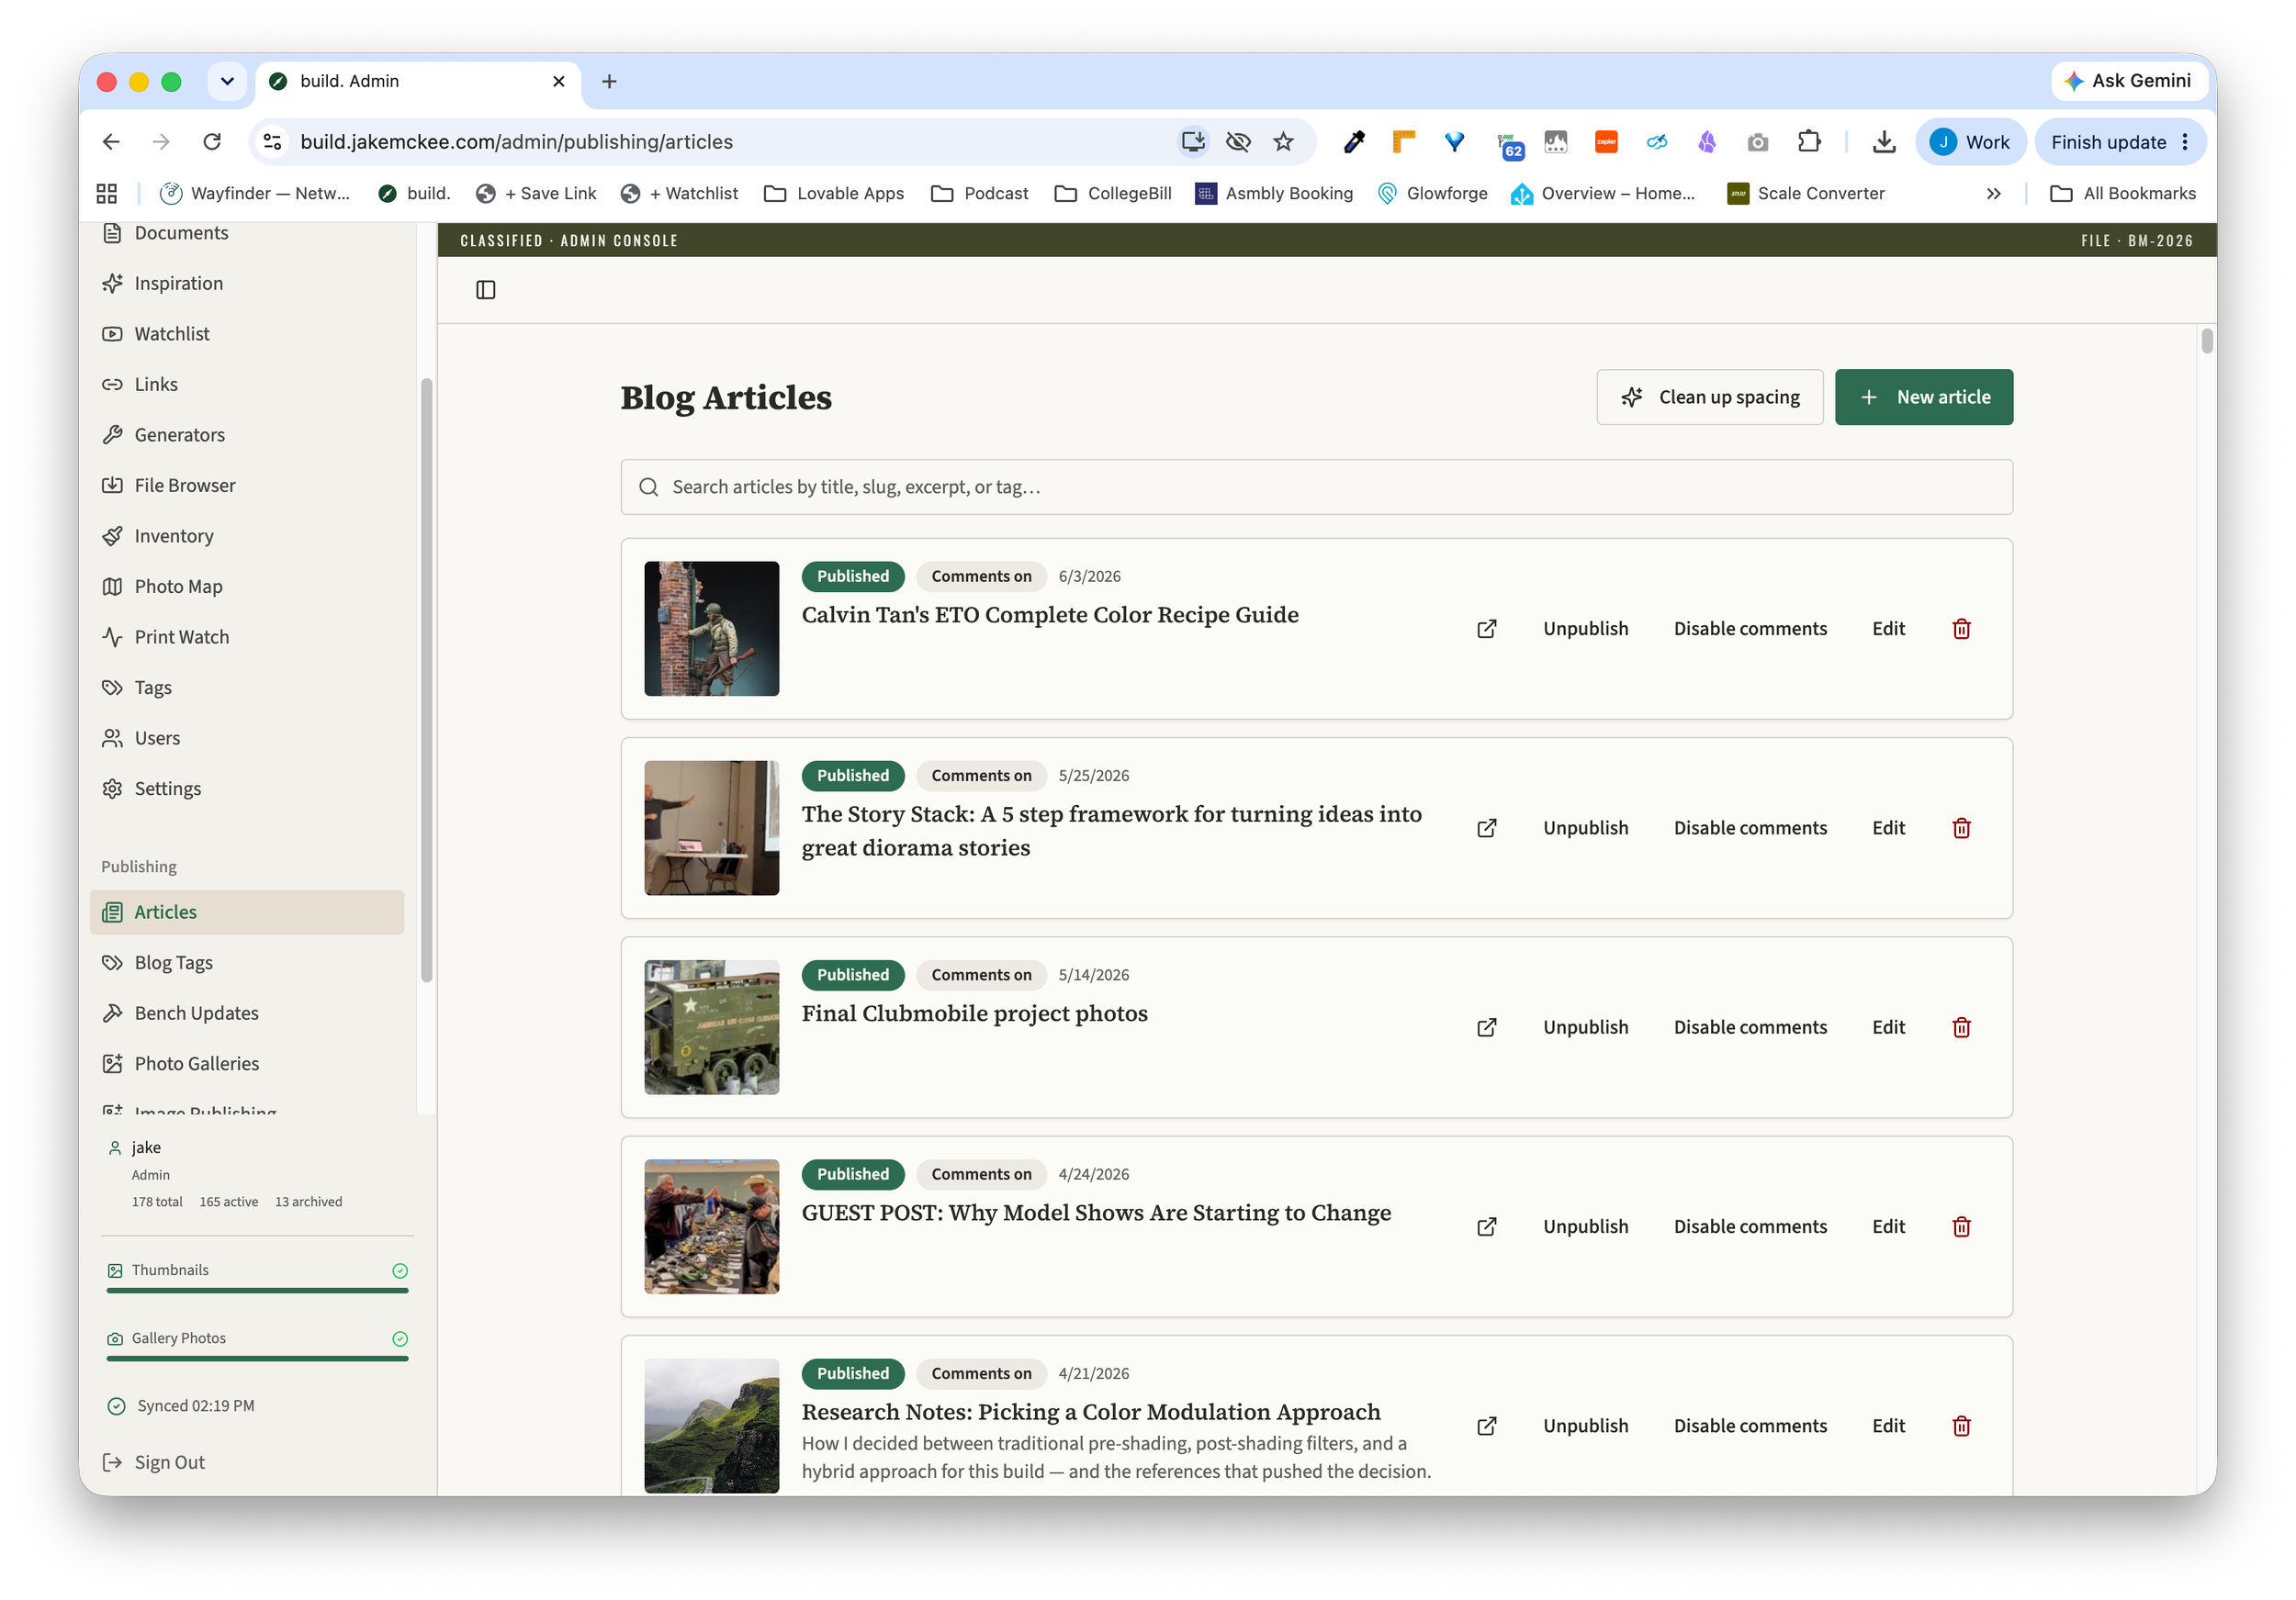2296x1600 pixels.
Task: Open the extensions puzzle icon
Action: pyautogui.click(x=1808, y=142)
